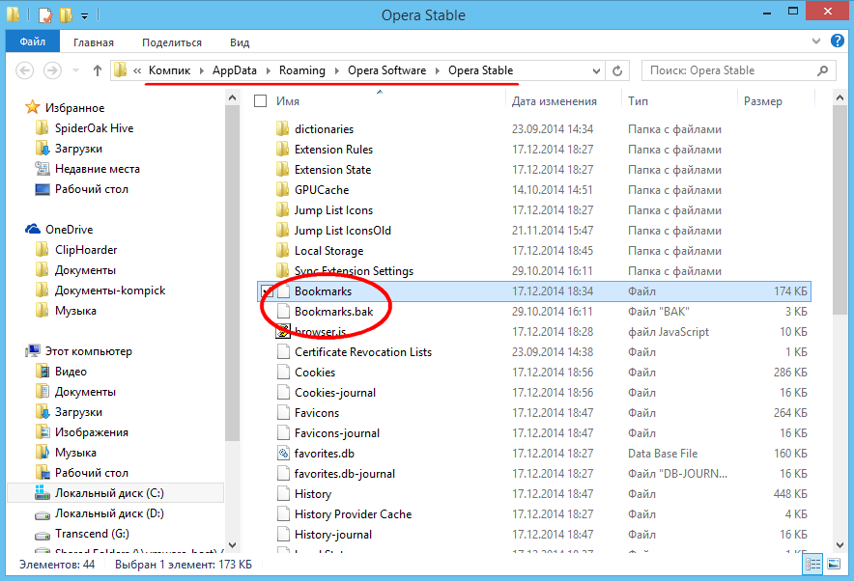Sort by the Дата изменения column header

[554, 101]
